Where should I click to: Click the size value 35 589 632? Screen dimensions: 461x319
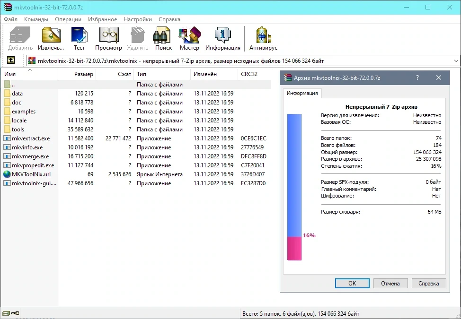(80, 129)
